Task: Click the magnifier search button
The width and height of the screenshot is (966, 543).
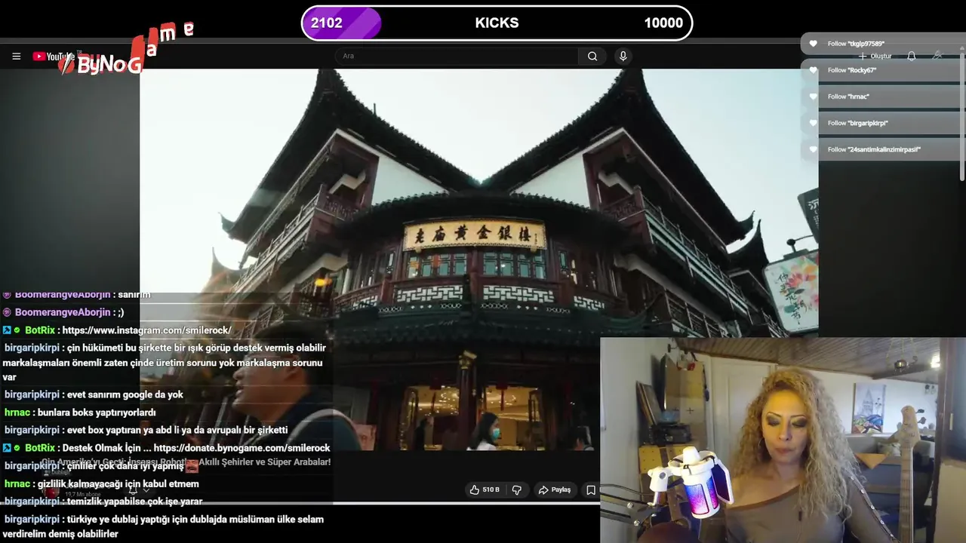Action: (x=592, y=56)
